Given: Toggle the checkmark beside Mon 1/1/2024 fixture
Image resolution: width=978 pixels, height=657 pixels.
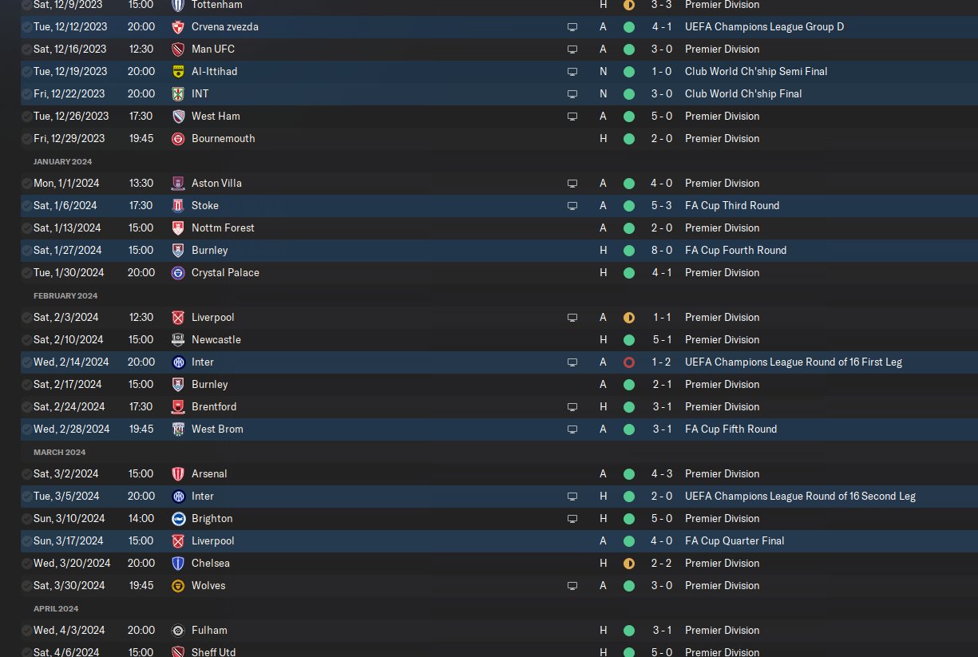Looking at the screenshot, I should pyautogui.click(x=26, y=184).
